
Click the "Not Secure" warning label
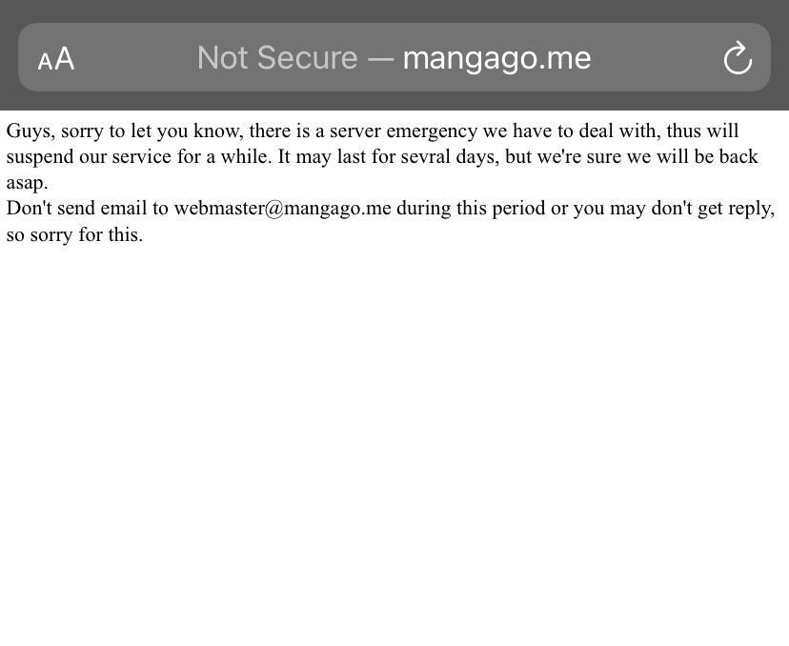tap(276, 58)
